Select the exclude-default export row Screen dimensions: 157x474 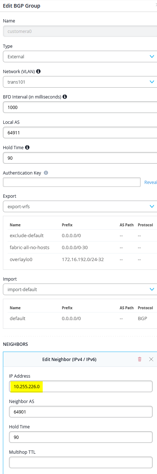tap(81, 235)
